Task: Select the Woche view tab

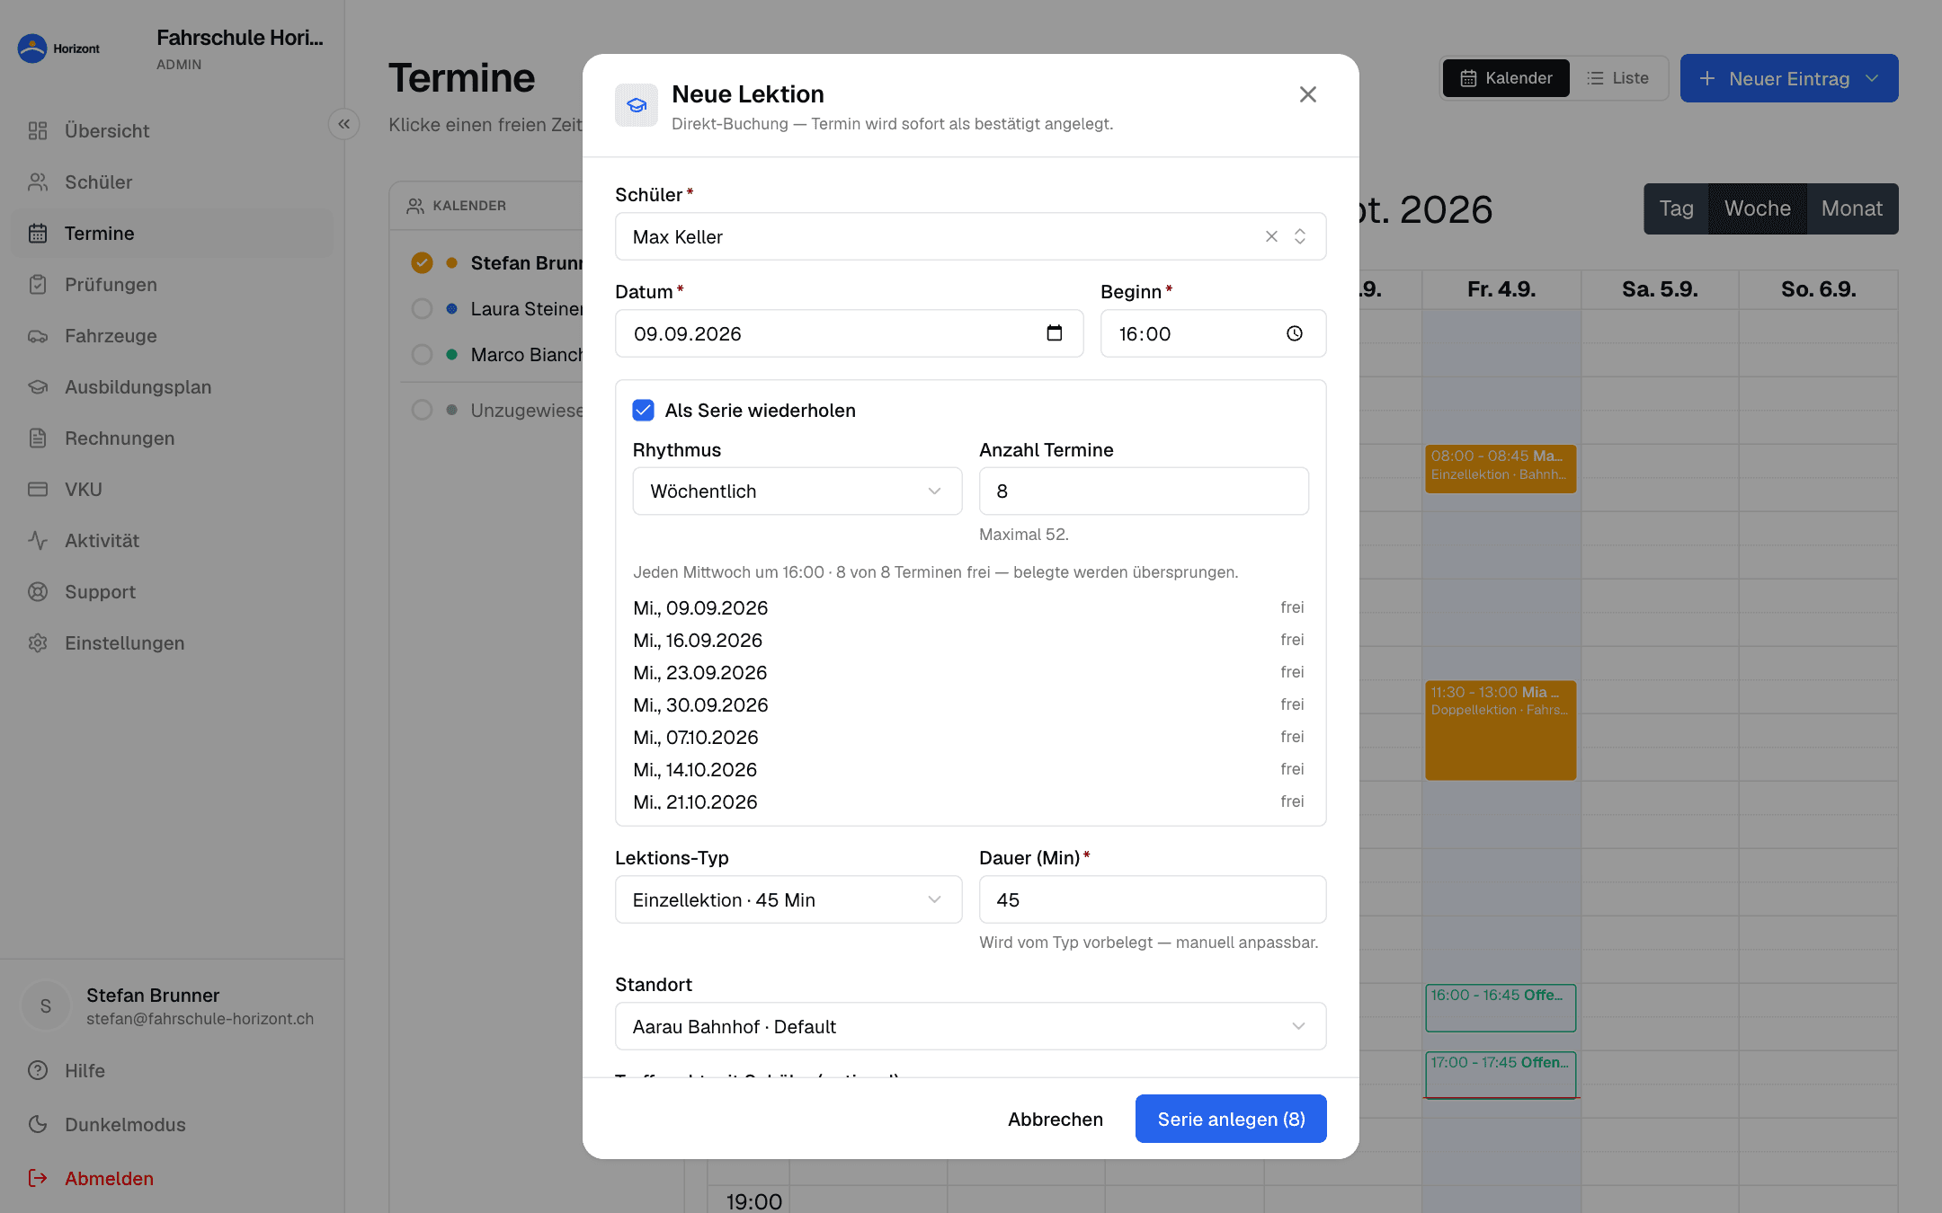Action: [1758, 208]
